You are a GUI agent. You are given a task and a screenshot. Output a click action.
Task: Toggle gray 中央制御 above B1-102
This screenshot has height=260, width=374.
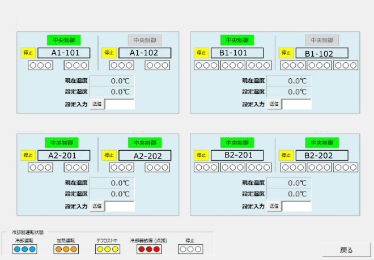(322, 40)
